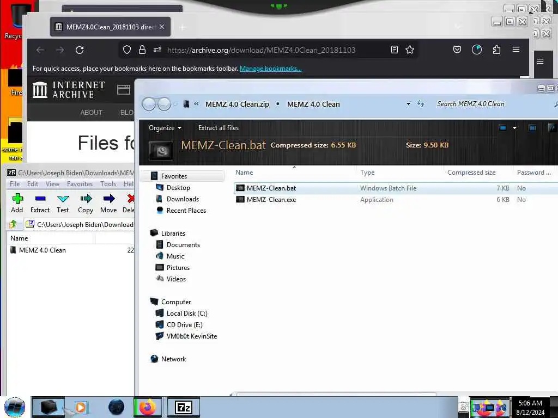Click the Firefox taskbar icon
Screen dimensions: 558x418
(x=148, y=407)
